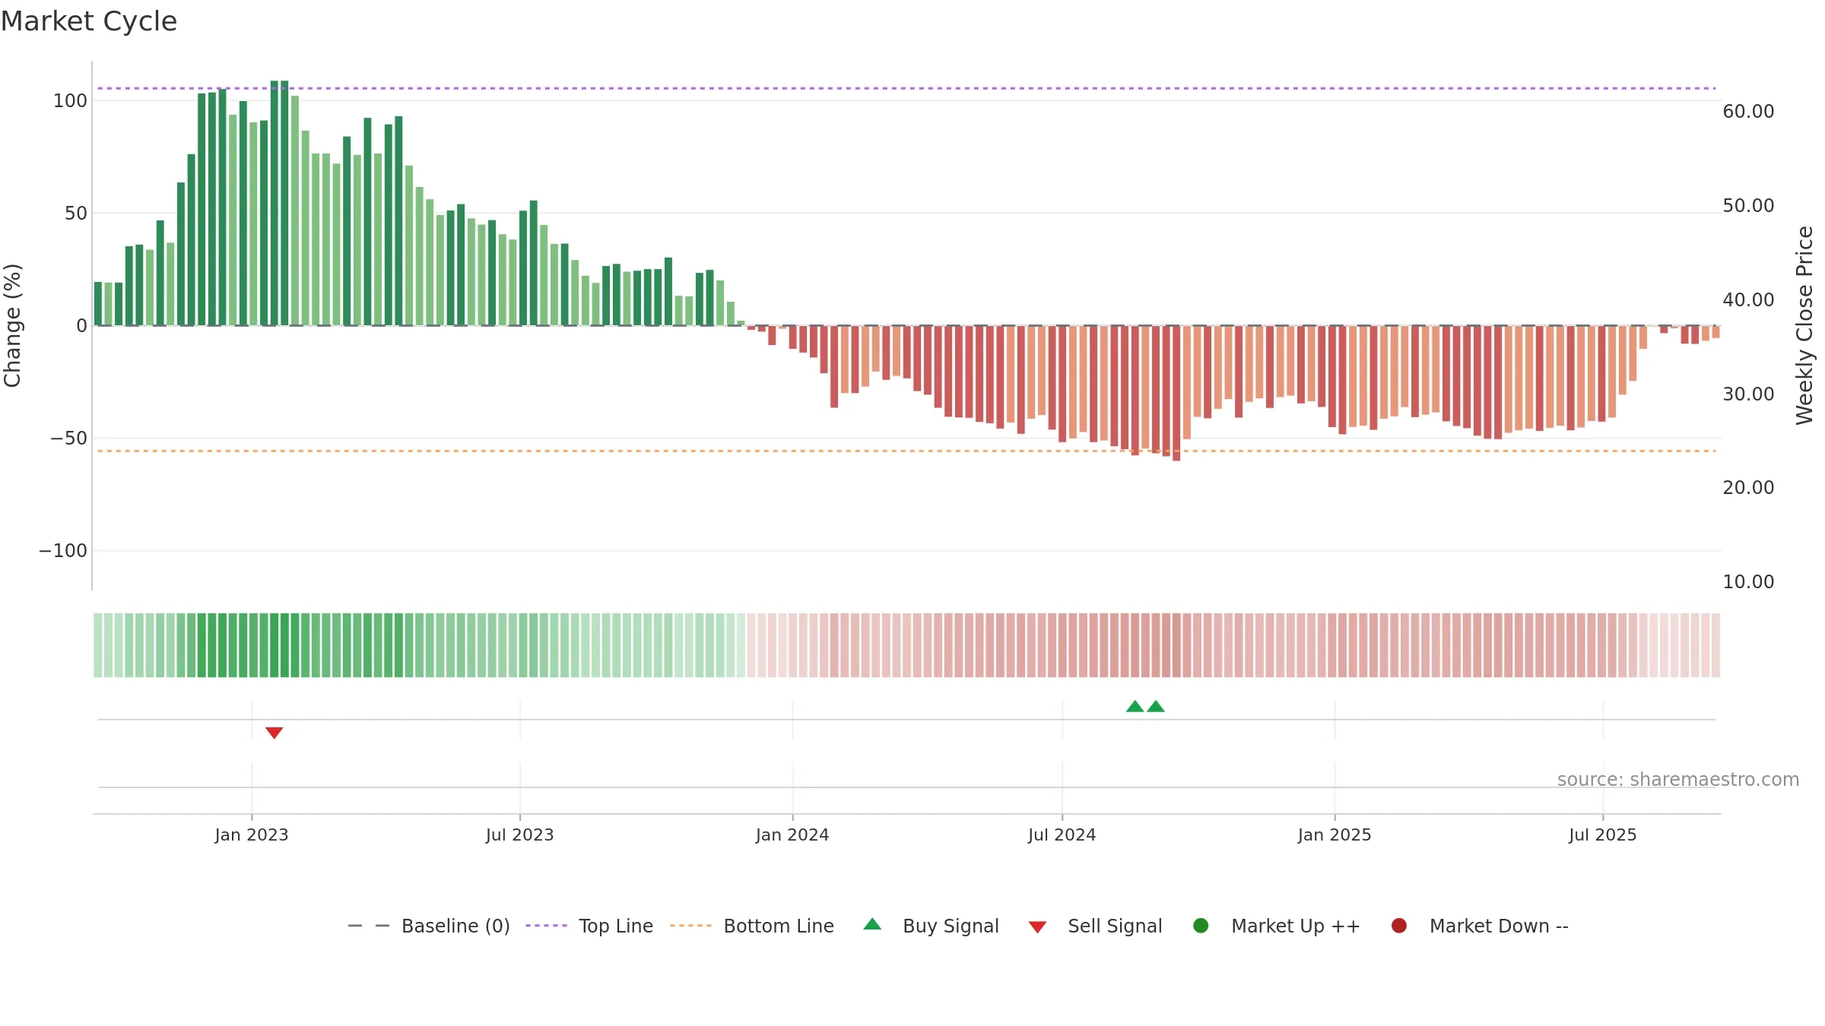Click the 40.00 price axis tick
Viewport: 1825px width, 1026px height.
1748,299
